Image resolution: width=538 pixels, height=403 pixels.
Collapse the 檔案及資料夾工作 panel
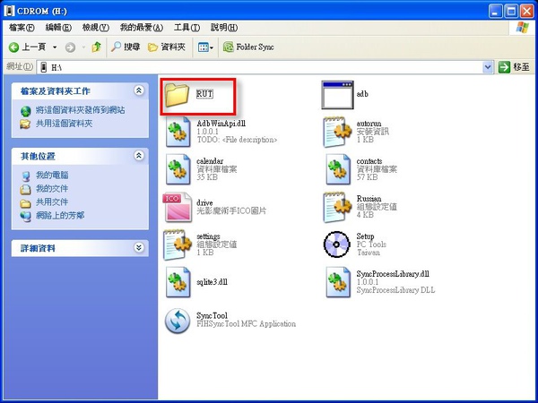click(138, 90)
